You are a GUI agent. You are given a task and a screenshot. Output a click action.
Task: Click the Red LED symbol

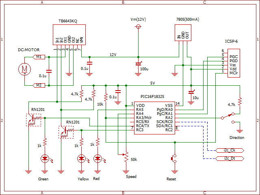[x=97, y=159]
